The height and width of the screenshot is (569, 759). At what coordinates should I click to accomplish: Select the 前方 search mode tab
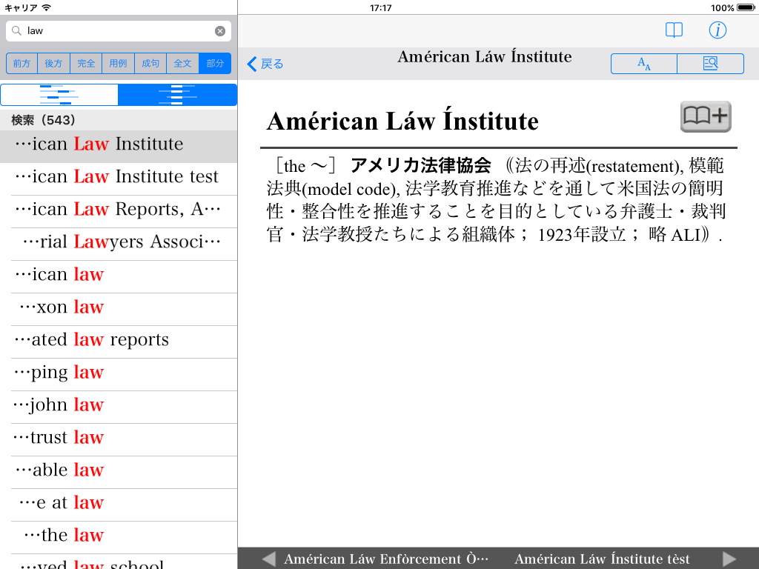click(x=22, y=64)
